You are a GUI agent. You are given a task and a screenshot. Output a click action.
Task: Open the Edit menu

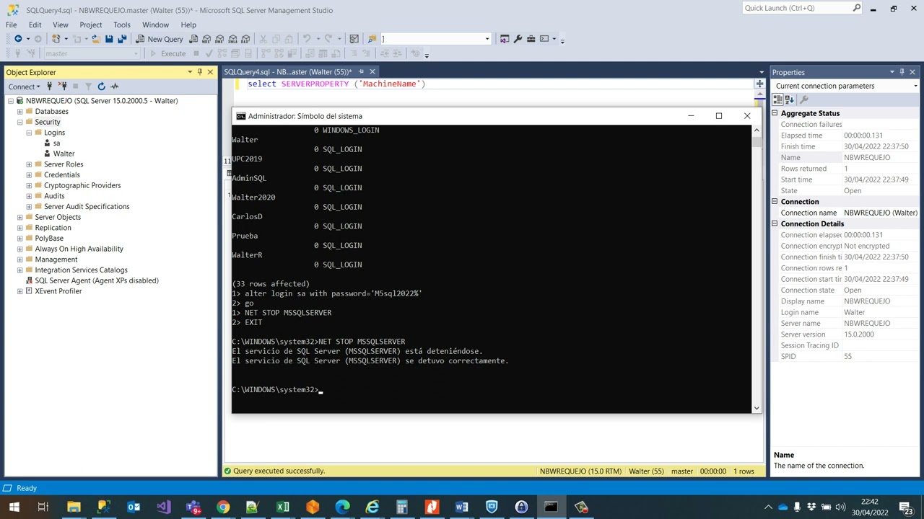35,25
